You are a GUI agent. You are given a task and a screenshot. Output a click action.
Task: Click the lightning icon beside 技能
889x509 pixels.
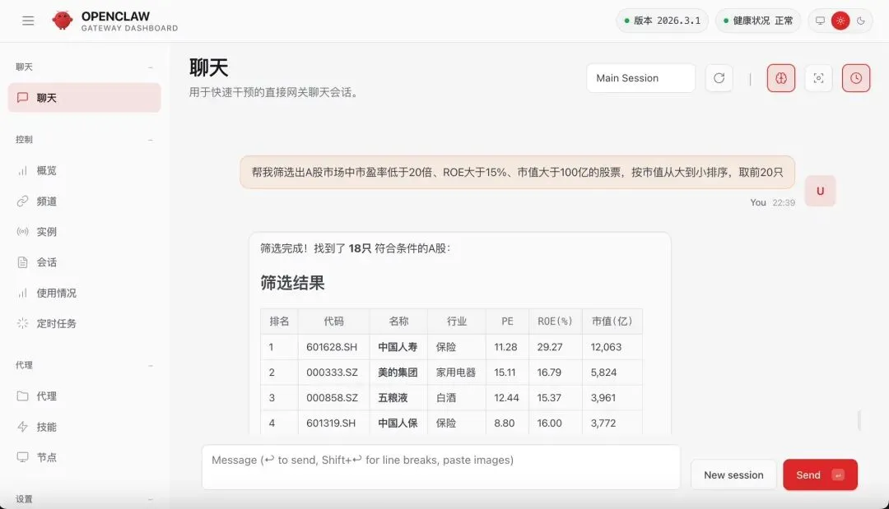(x=23, y=426)
